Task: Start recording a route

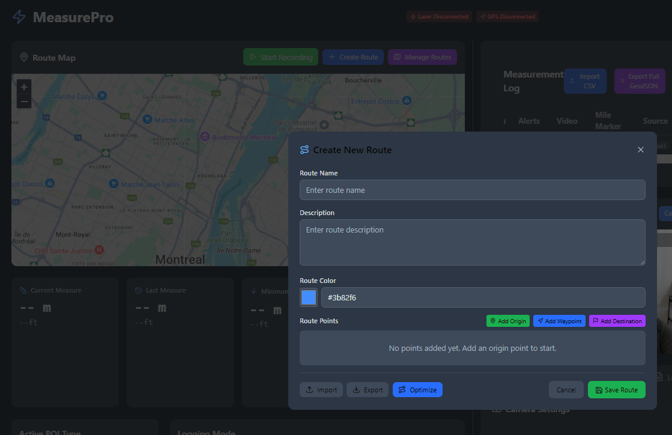Action: point(280,56)
